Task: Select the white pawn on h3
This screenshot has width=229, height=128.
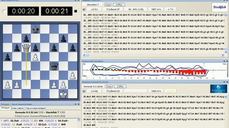Action: click(73, 75)
